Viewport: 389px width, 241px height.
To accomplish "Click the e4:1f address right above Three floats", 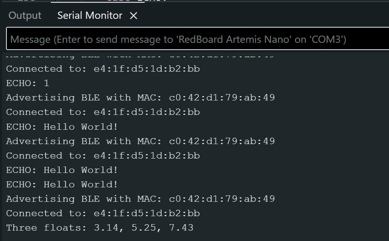I will coord(147,213).
